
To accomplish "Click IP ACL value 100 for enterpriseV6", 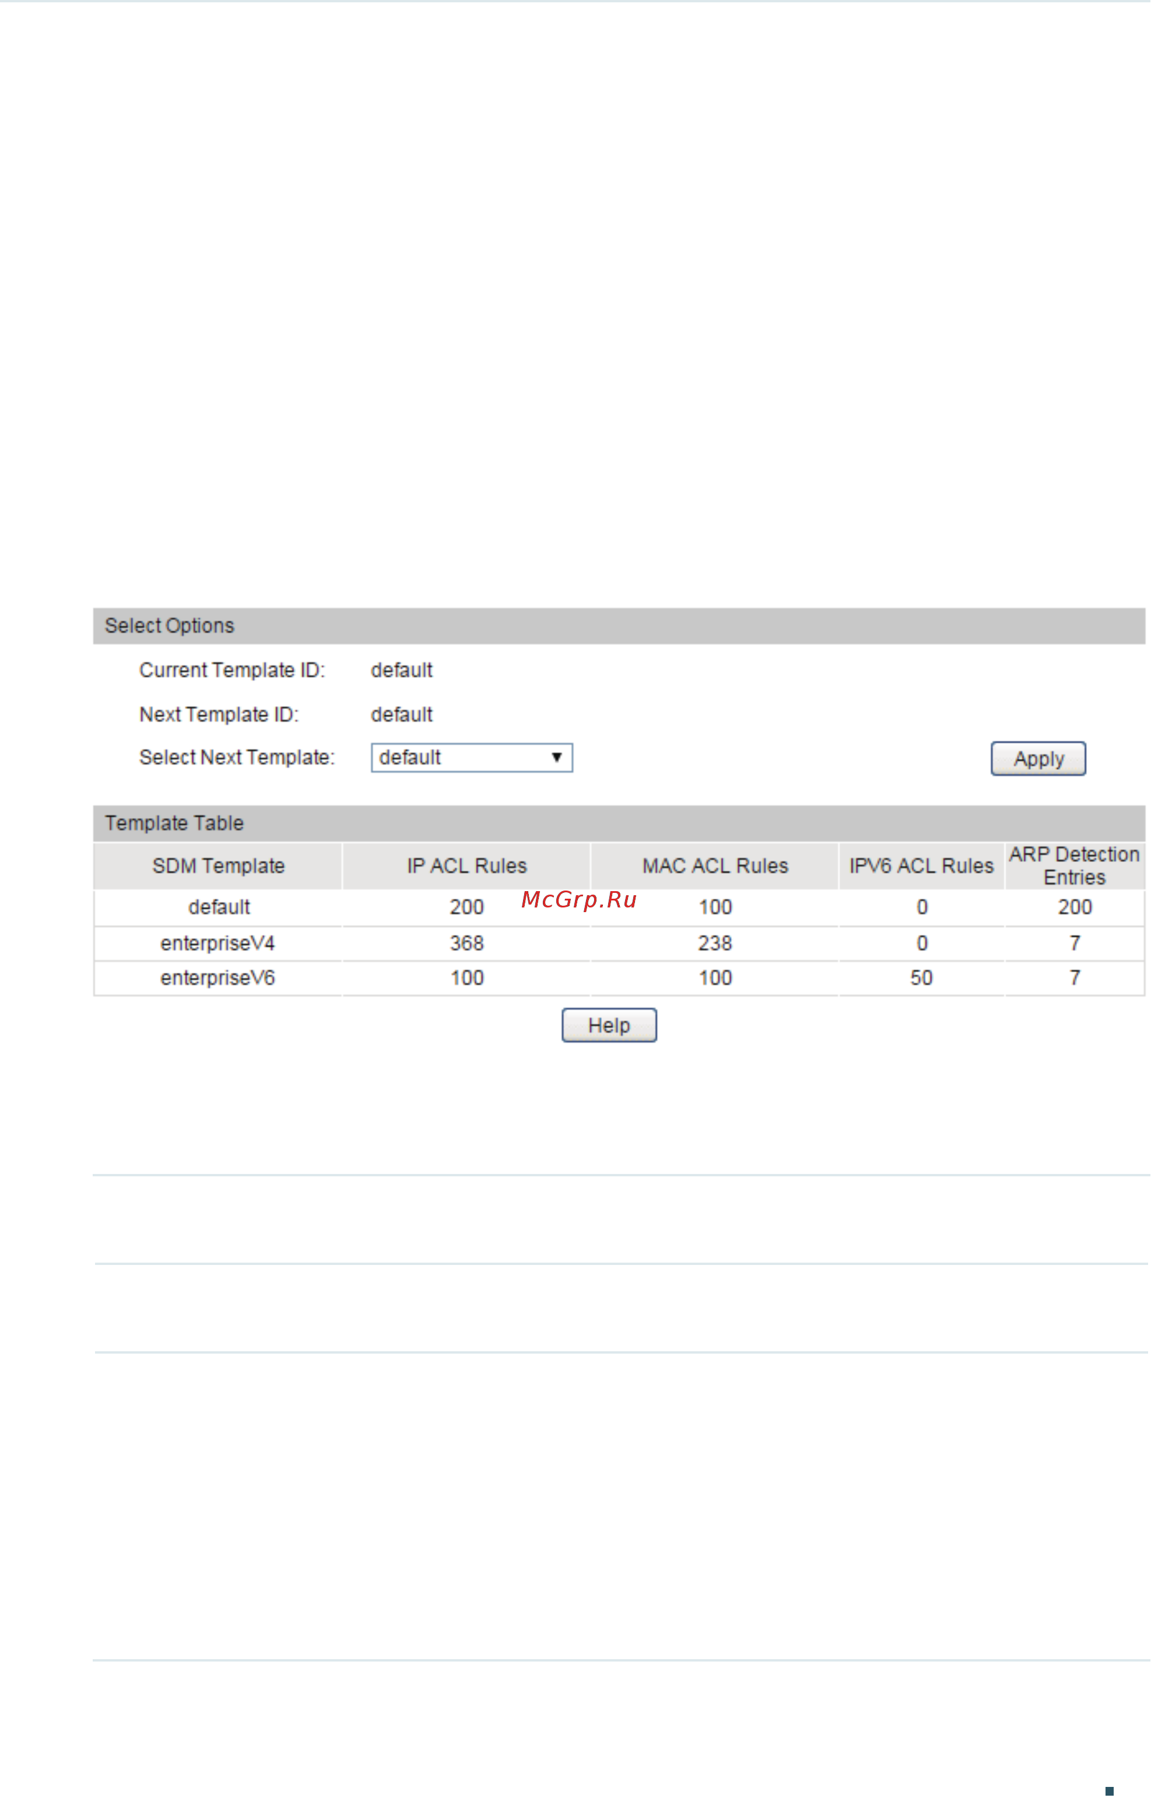I will (467, 977).
